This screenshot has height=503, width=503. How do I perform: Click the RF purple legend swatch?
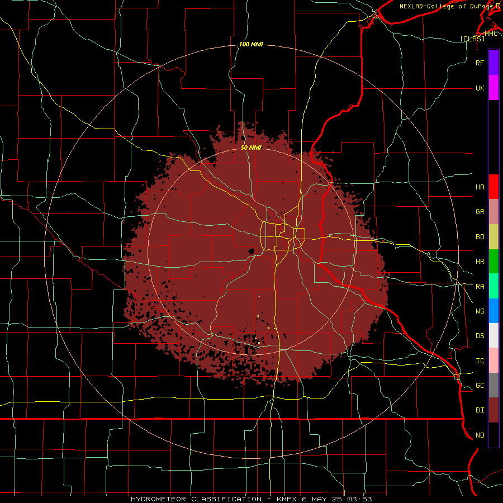click(493, 63)
